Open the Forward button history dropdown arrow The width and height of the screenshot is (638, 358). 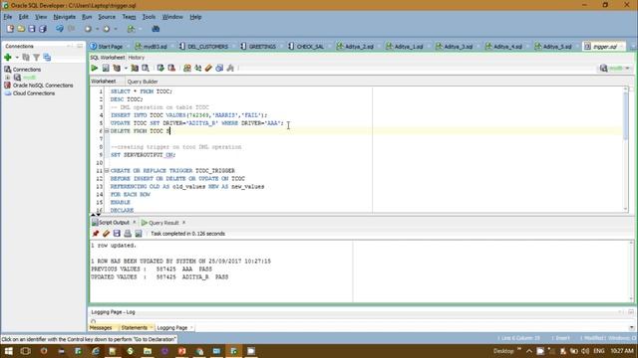point(116,29)
